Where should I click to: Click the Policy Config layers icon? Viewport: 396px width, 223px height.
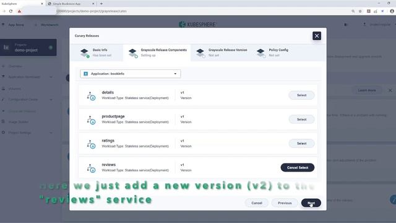tap(261, 53)
